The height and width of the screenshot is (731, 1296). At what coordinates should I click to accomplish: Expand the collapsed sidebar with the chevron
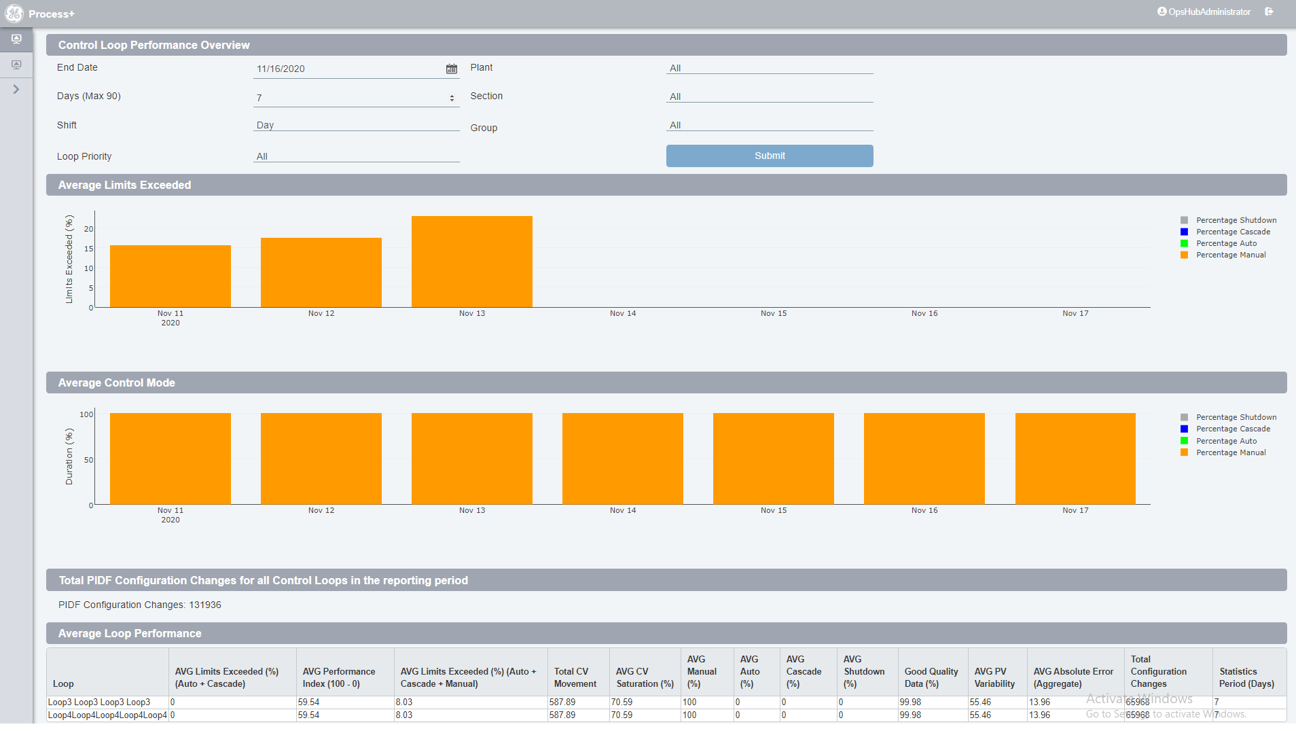pos(17,88)
